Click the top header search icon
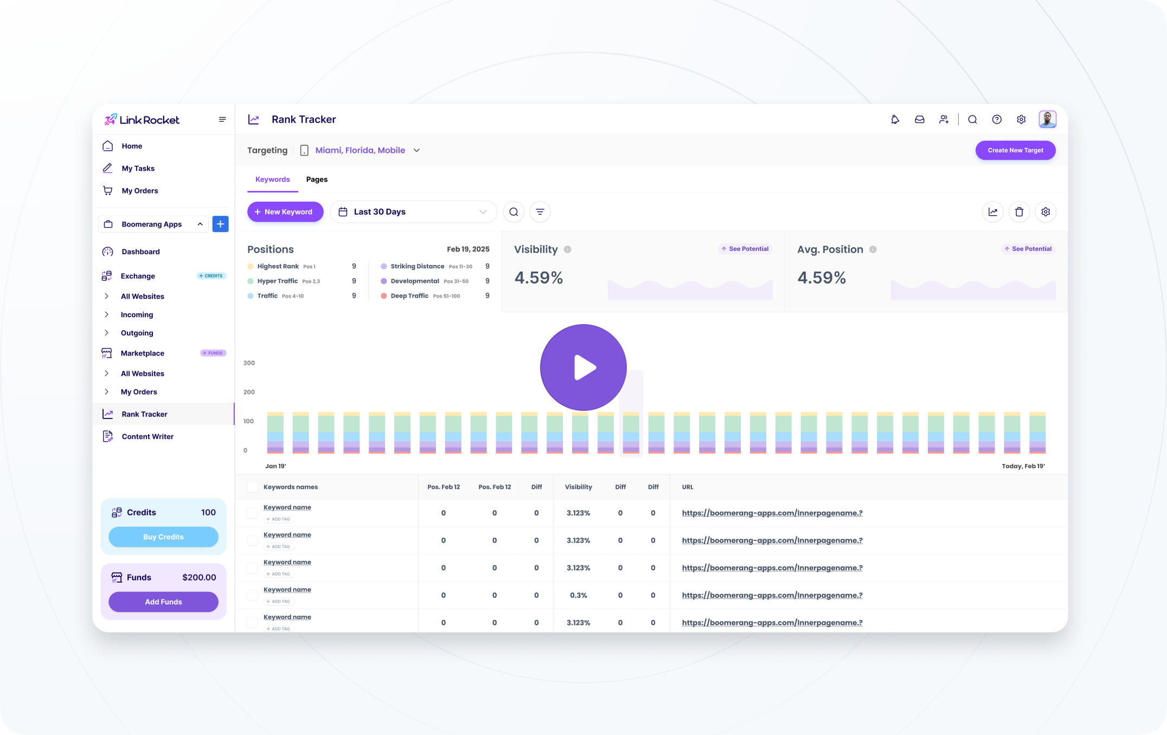The image size is (1167, 735). 972,119
